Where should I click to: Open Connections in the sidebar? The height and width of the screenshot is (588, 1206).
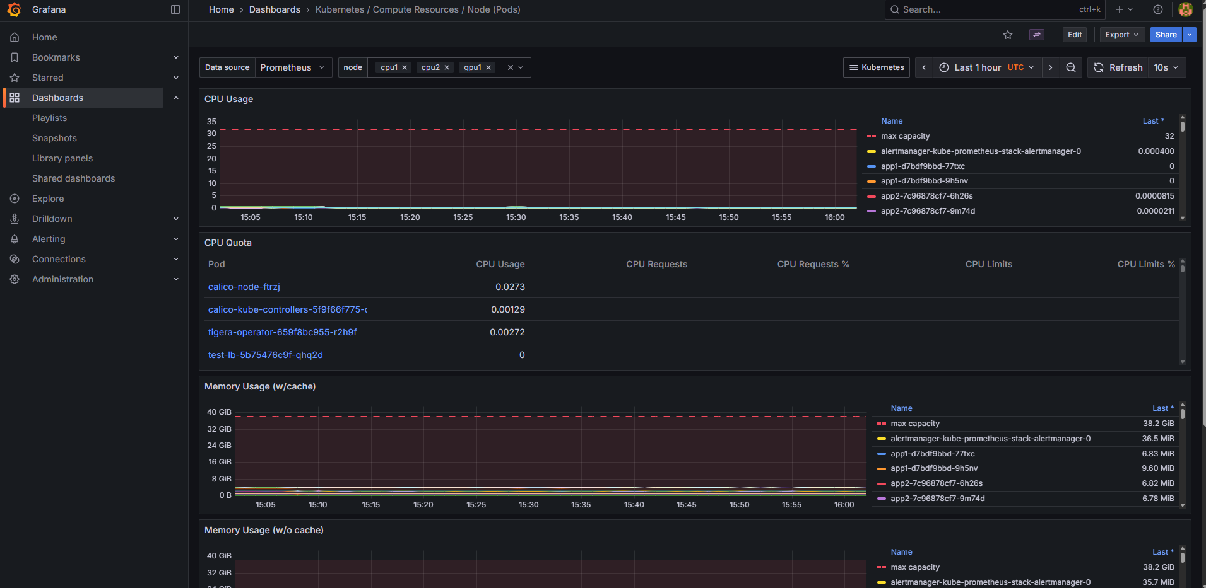point(59,259)
